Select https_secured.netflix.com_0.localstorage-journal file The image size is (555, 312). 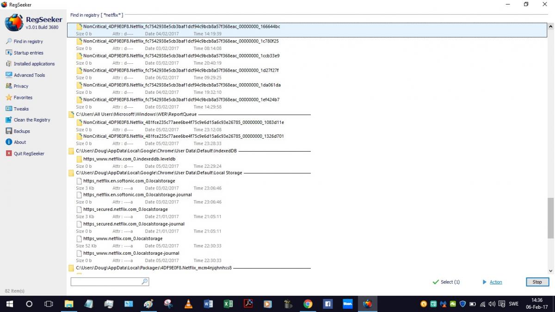tap(134, 224)
